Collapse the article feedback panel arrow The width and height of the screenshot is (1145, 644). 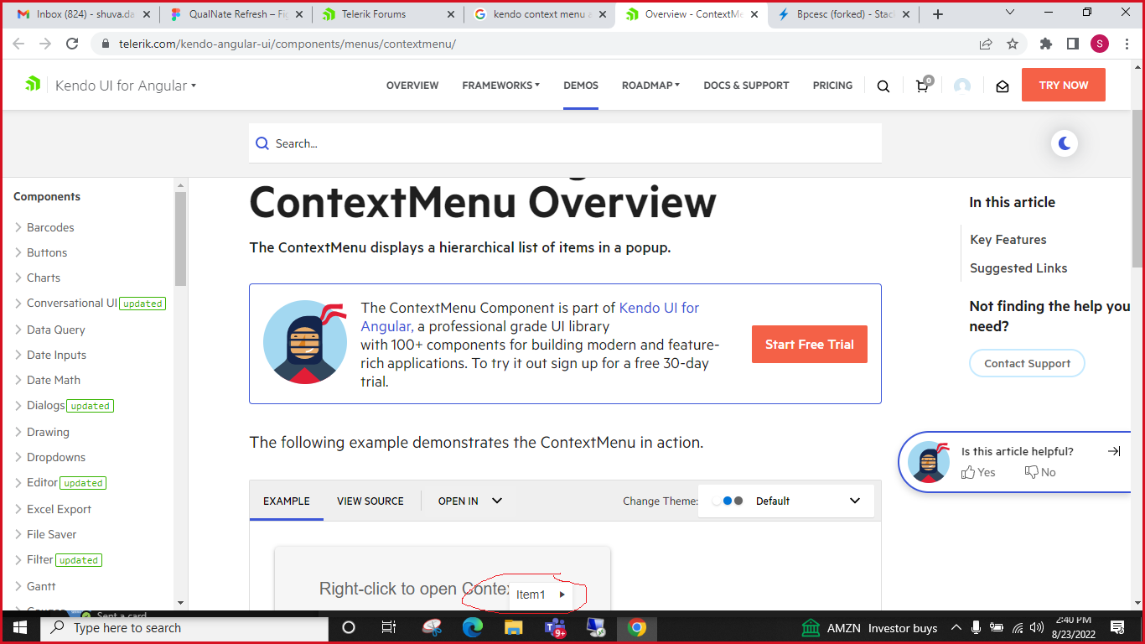pyautogui.click(x=1114, y=451)
